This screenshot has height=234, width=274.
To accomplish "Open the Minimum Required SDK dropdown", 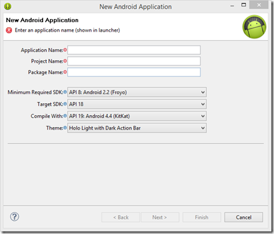I will pyautogui.click(x=137, y=92).
